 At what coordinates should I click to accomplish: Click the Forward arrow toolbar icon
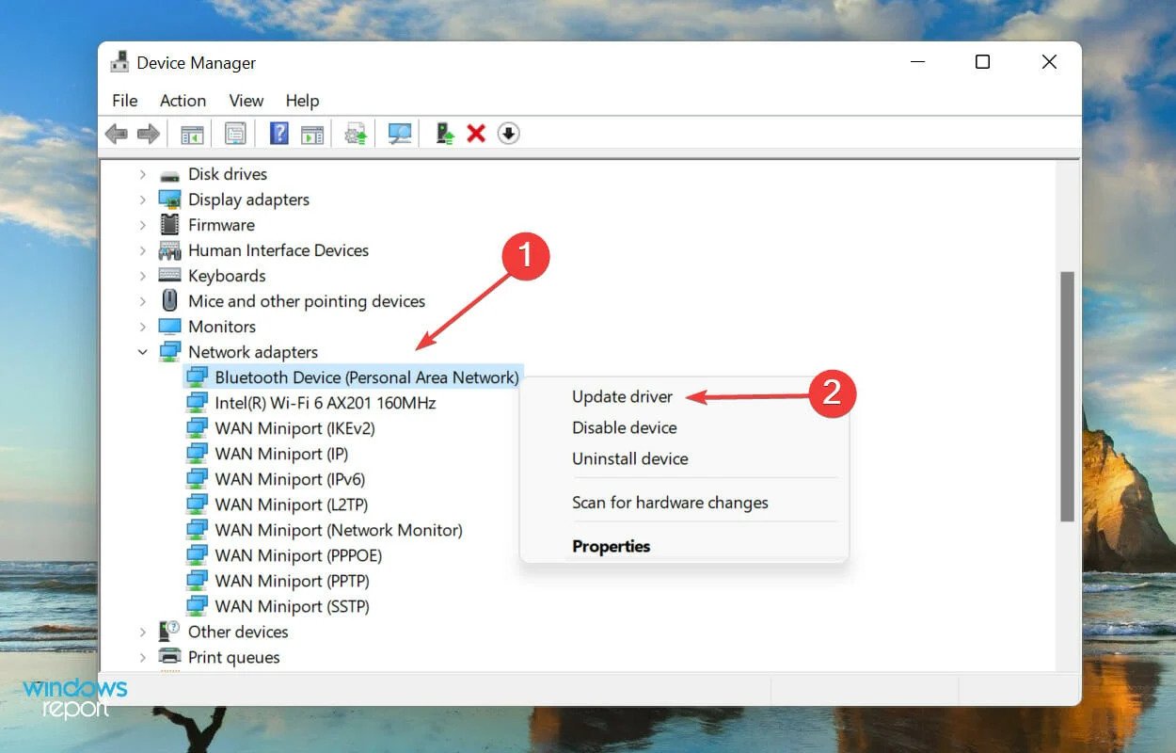tap(149, 134)
